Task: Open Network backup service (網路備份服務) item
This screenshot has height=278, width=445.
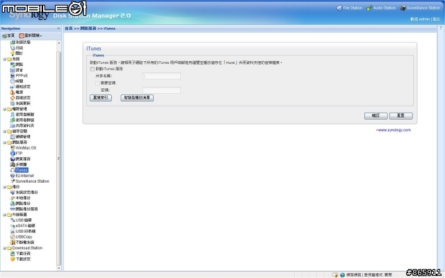Action: click(x=24, y=208)
